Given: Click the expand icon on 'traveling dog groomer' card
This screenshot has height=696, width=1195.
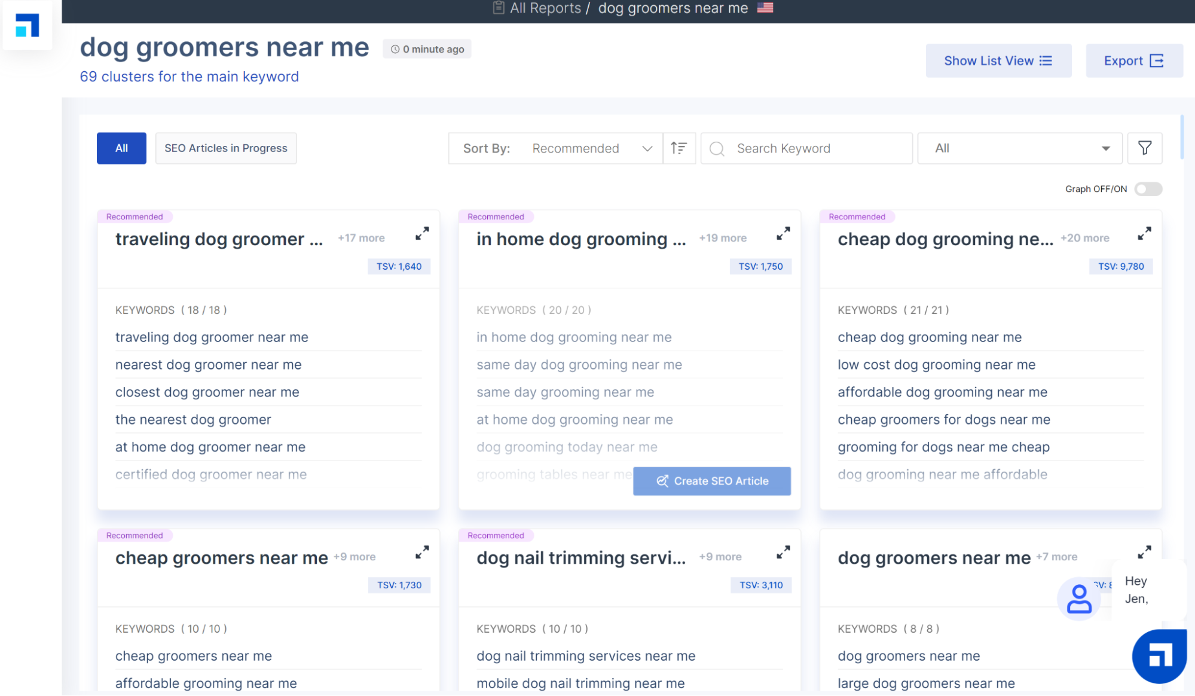Looking at the screenshot, I should (423, 234).
